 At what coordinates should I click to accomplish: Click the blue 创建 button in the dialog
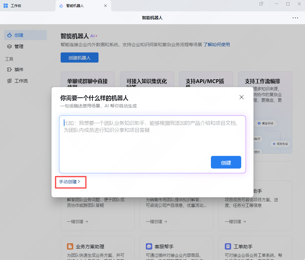226,162
